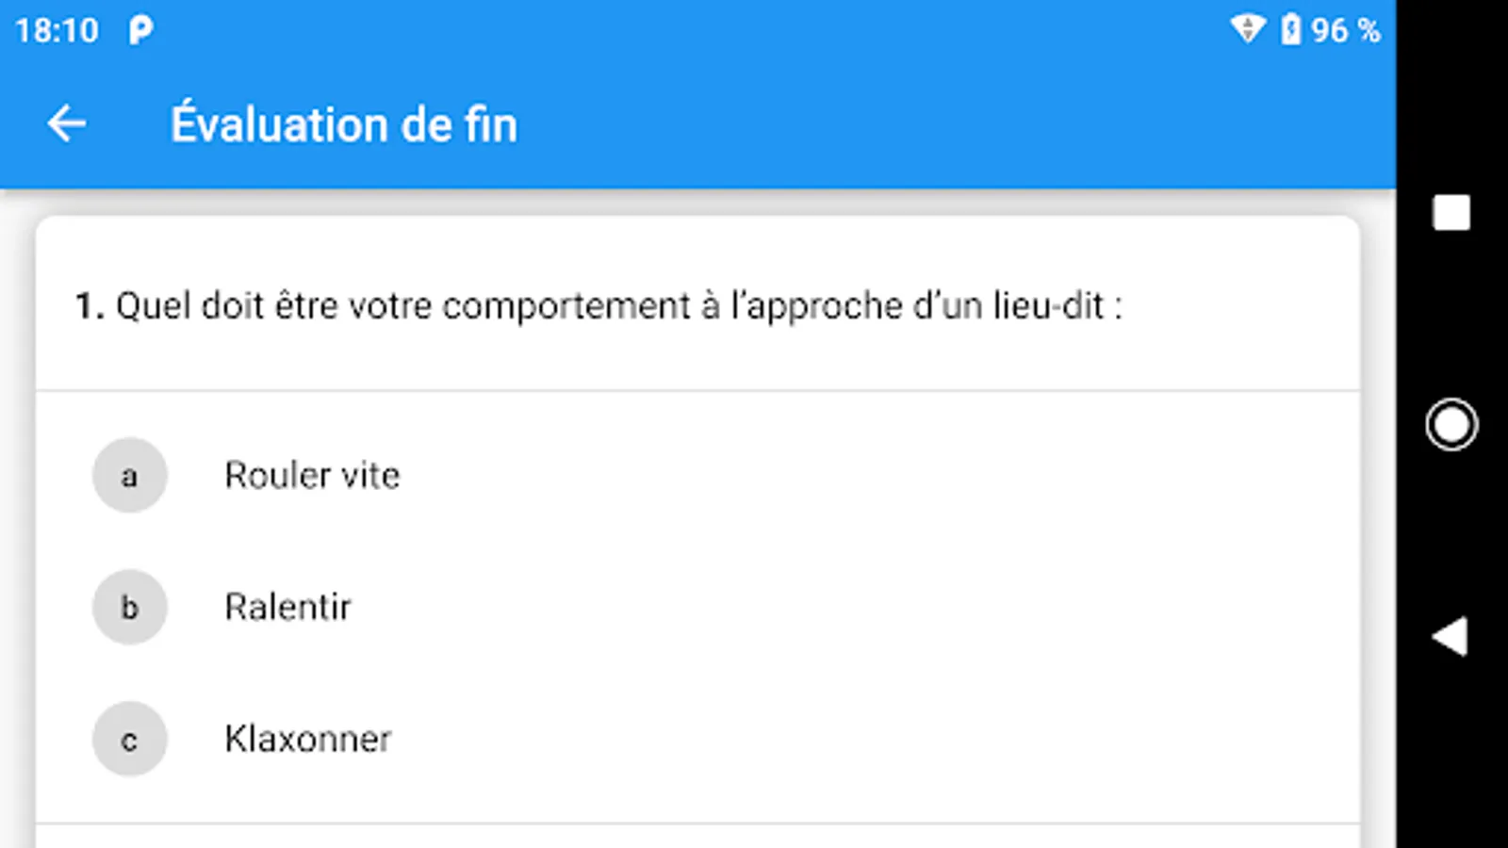1508x848 pixels.
Task: Select answer circle labeled b
Action: coord(129,607)
